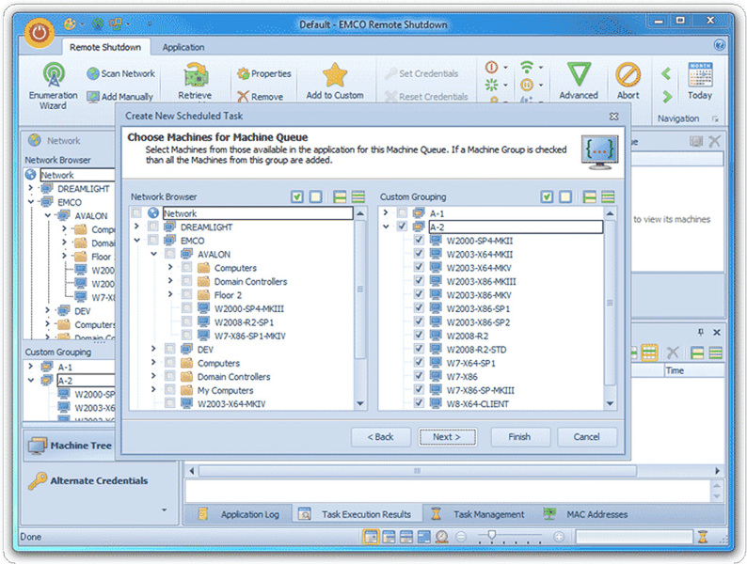The image size is (747, 564).
Task: Expand DREAMLIGHT in the main-window Network Browser
Action: pos(31,189)
